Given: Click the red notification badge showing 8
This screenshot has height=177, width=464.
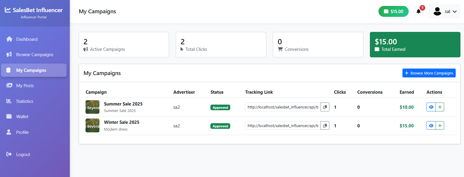Looking at the screenshot, I should click(x=422, y=8).
